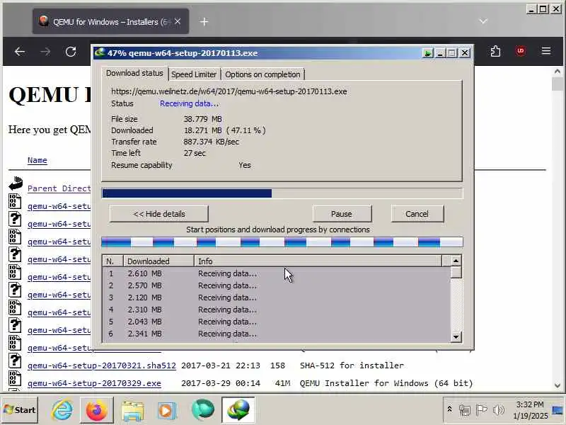The image size is (566, 425).
Task: Show hidden system tray icons
Action: click(x=449, y=409)
